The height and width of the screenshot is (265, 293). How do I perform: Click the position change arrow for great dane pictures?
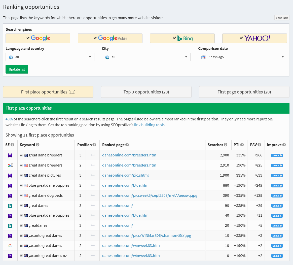pyautogui.click(x=92, y=175)
